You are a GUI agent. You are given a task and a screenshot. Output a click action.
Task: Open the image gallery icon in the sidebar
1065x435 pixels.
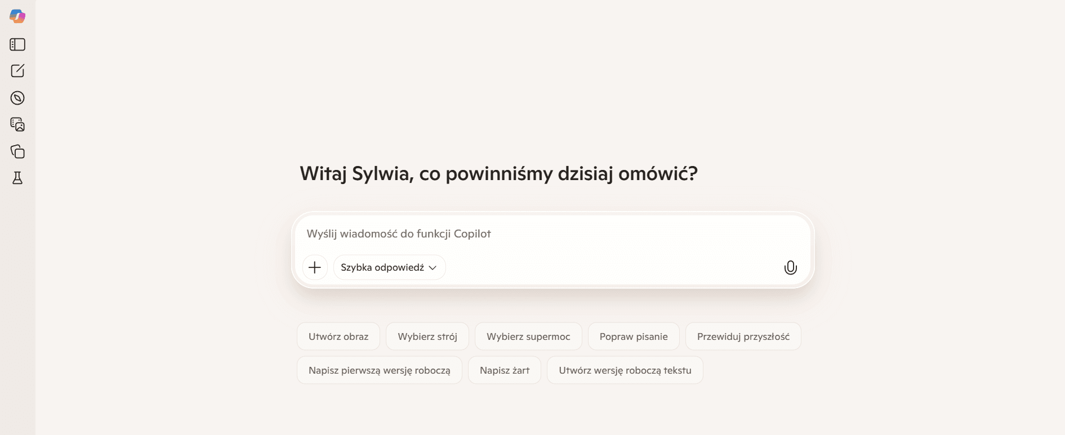pyautogui.click(x=17, y=124)
